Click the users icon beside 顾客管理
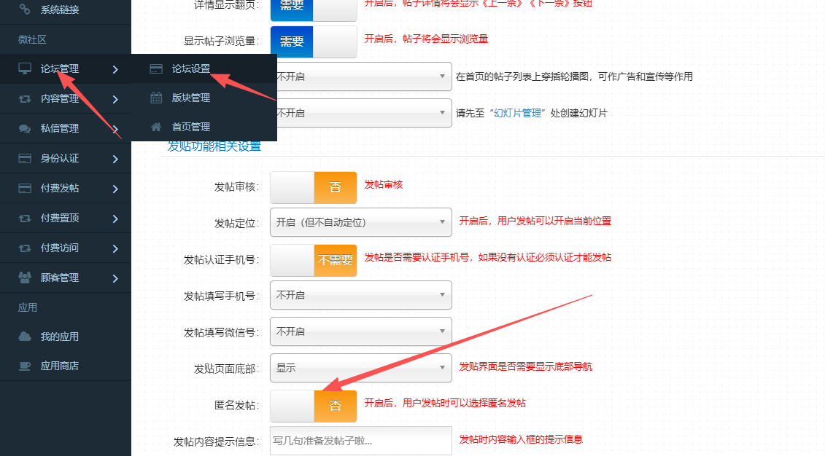Viewport: 825px width, 456px height. click(25, 278)
